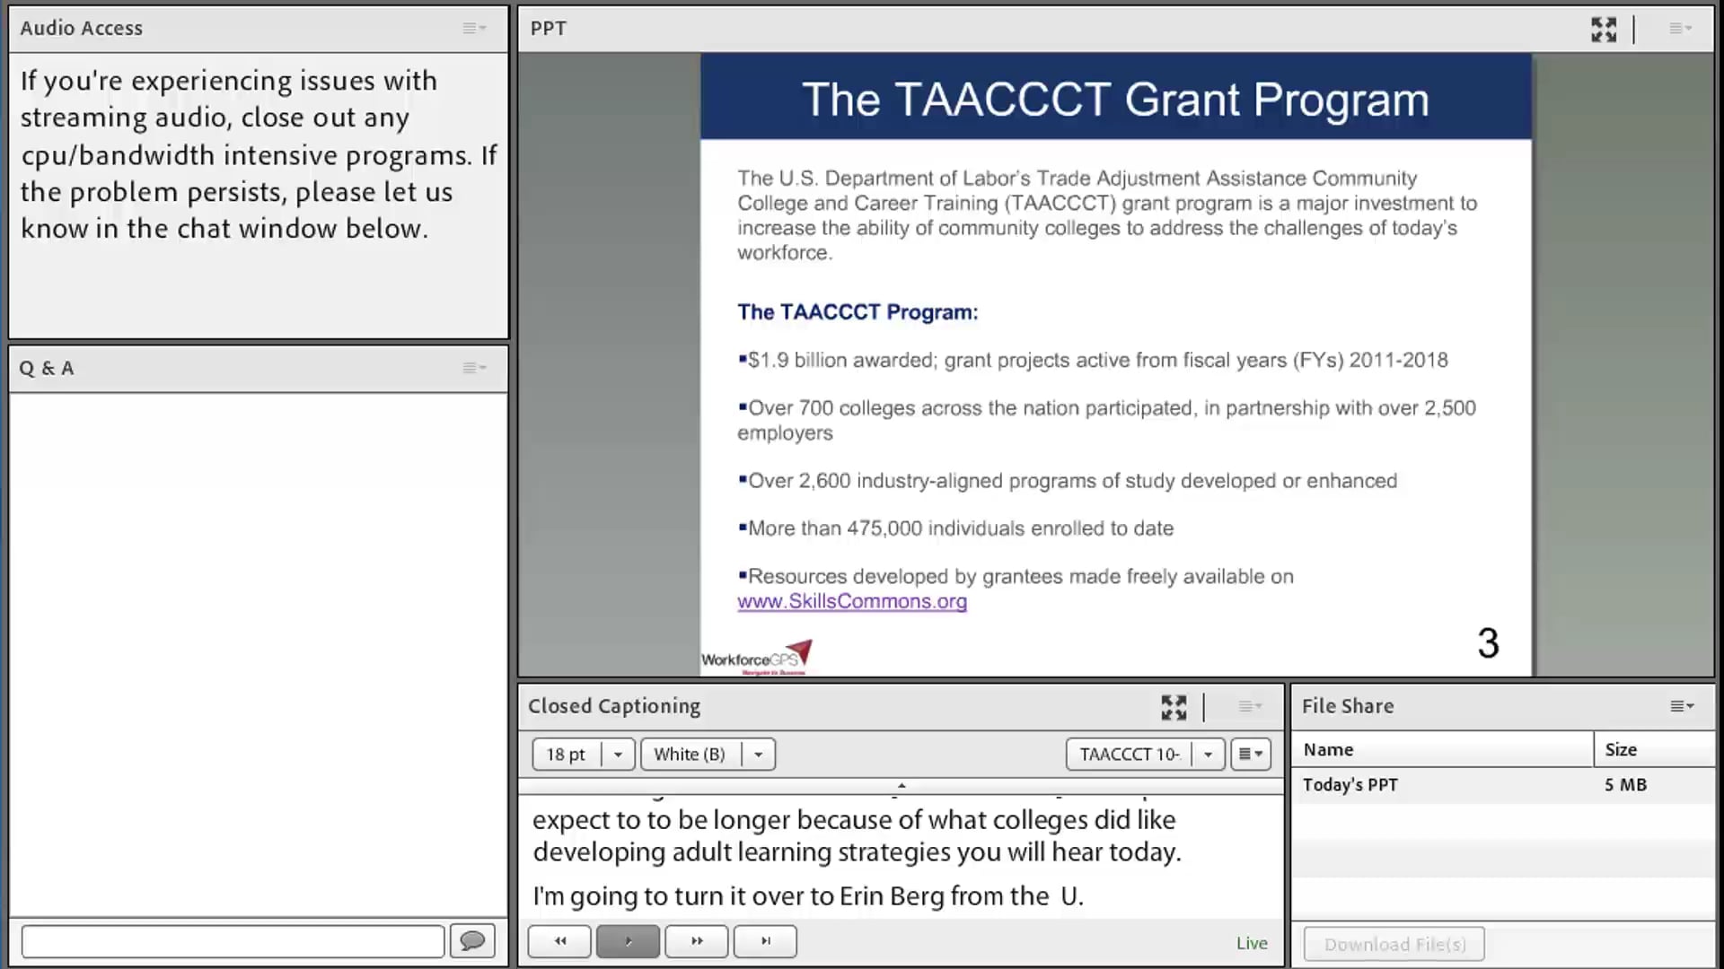Image resolution: width=1724 pixels, height=969 pixels.
Task: Click the Closed Captioning pod title
Action: click(614, 707)
